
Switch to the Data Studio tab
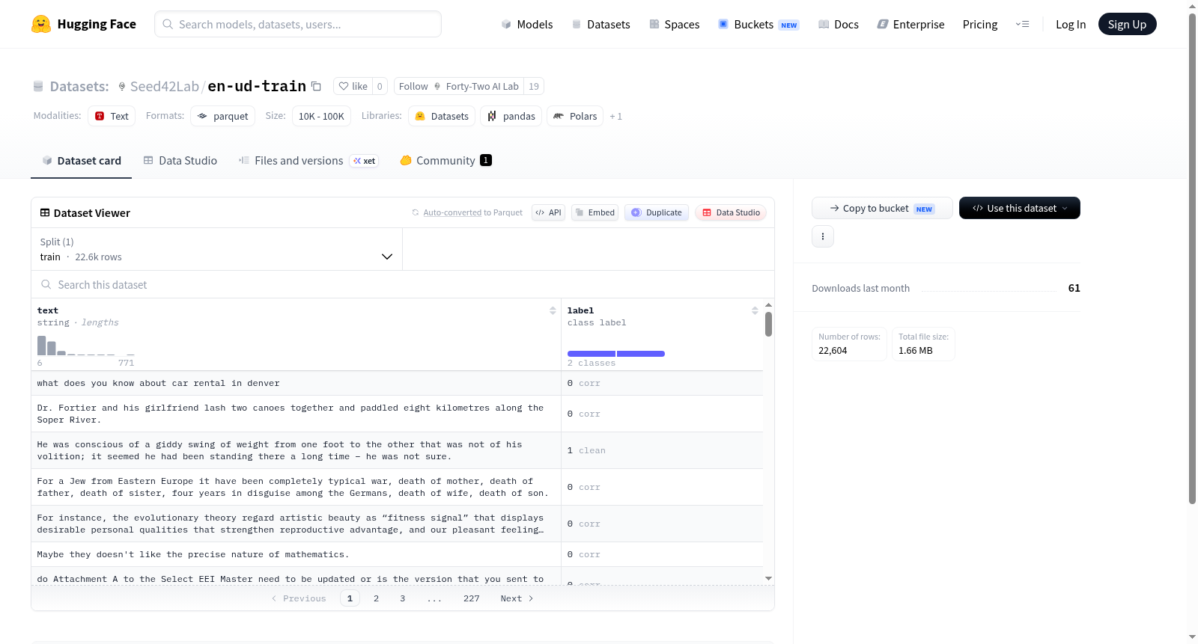point(180,160)
